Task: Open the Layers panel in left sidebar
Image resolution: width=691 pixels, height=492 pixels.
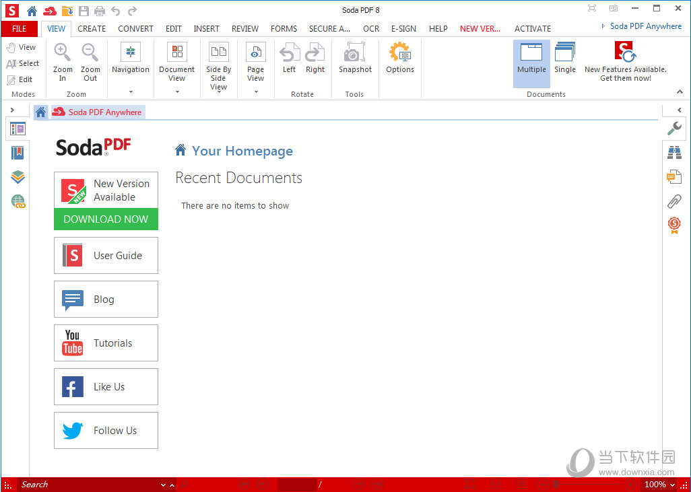Action: pos(18,177)
